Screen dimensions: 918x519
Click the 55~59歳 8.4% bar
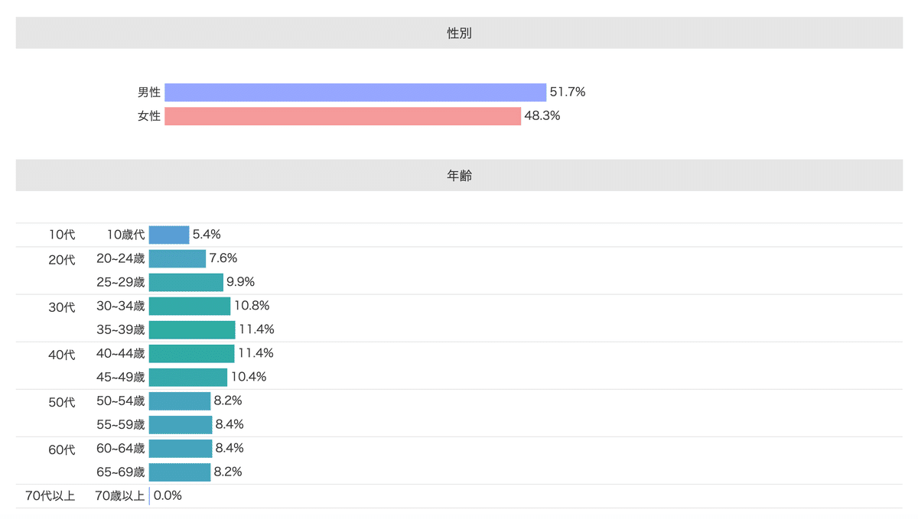(181, 424)
